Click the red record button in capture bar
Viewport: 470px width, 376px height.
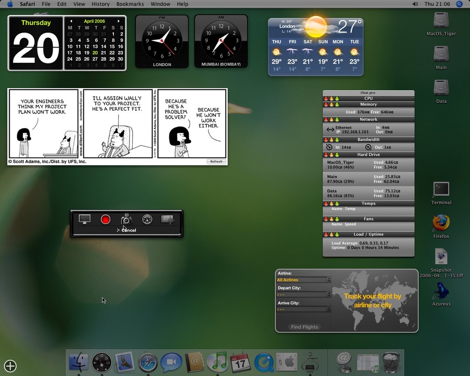pyautogui.click(x=105, y=219)
